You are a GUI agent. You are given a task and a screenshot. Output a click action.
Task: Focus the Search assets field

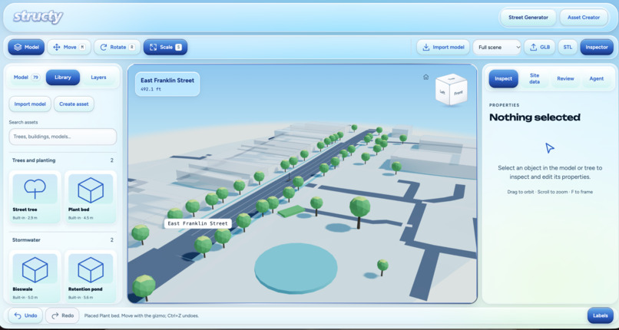(63, 137)
